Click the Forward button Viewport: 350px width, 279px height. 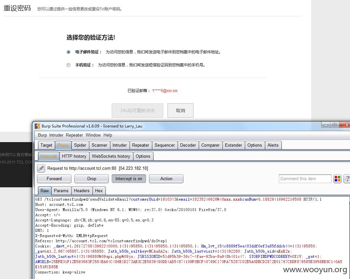[x=54, y=179]
